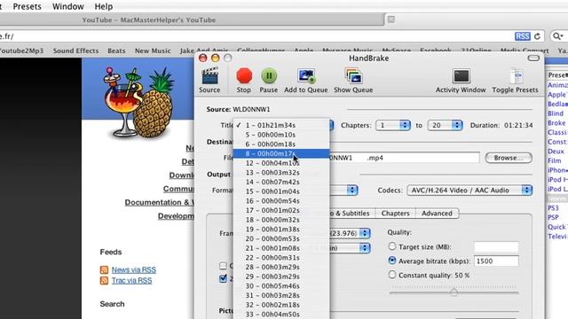Click the Average bitrate field showing 1500
Screen dimensions: 568x319
[496, 261]
